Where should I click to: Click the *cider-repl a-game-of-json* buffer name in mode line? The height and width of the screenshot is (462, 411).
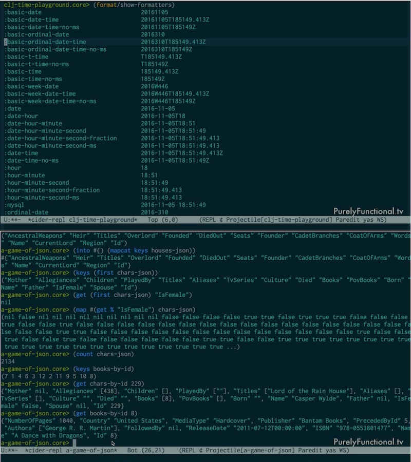(x=72, y=450)
